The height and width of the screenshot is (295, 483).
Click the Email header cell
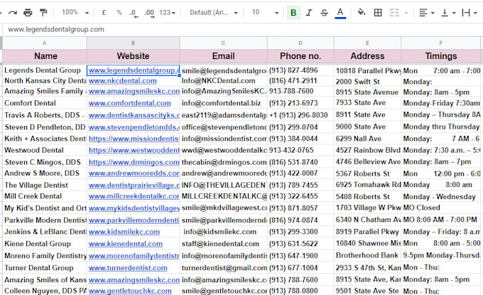point(223,56)
